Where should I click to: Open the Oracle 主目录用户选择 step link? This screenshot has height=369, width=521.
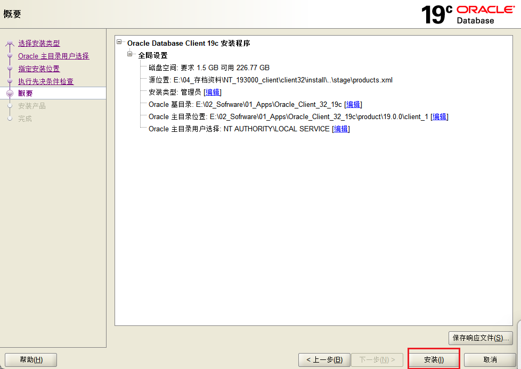(x=53, y=56)
